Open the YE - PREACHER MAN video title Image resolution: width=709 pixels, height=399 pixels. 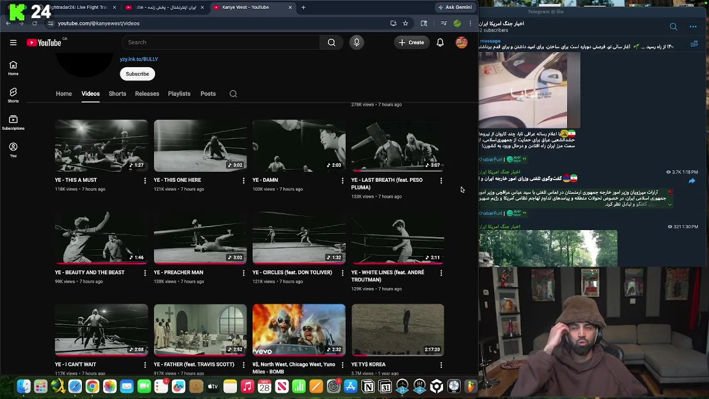pos(178,273)
